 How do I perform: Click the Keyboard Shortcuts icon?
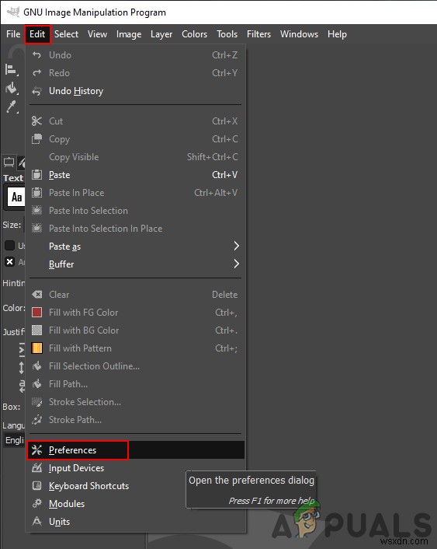pyautogui.click(x=36, y=486)
